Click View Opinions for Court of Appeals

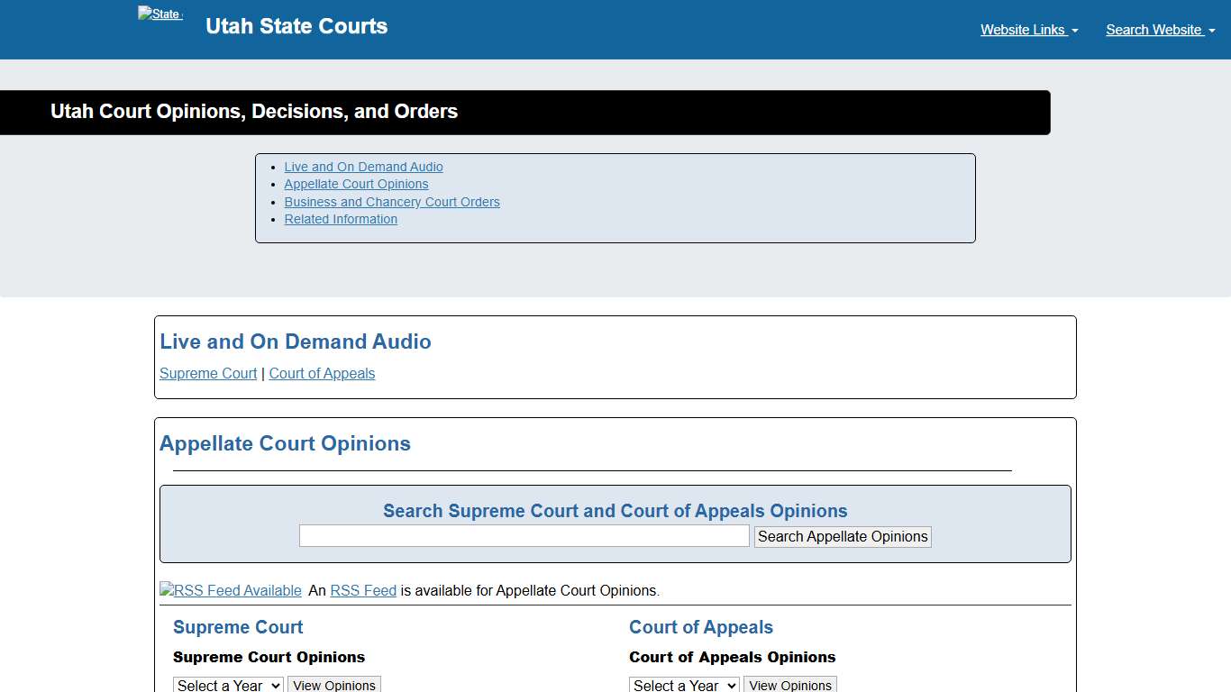click(790, 685)
